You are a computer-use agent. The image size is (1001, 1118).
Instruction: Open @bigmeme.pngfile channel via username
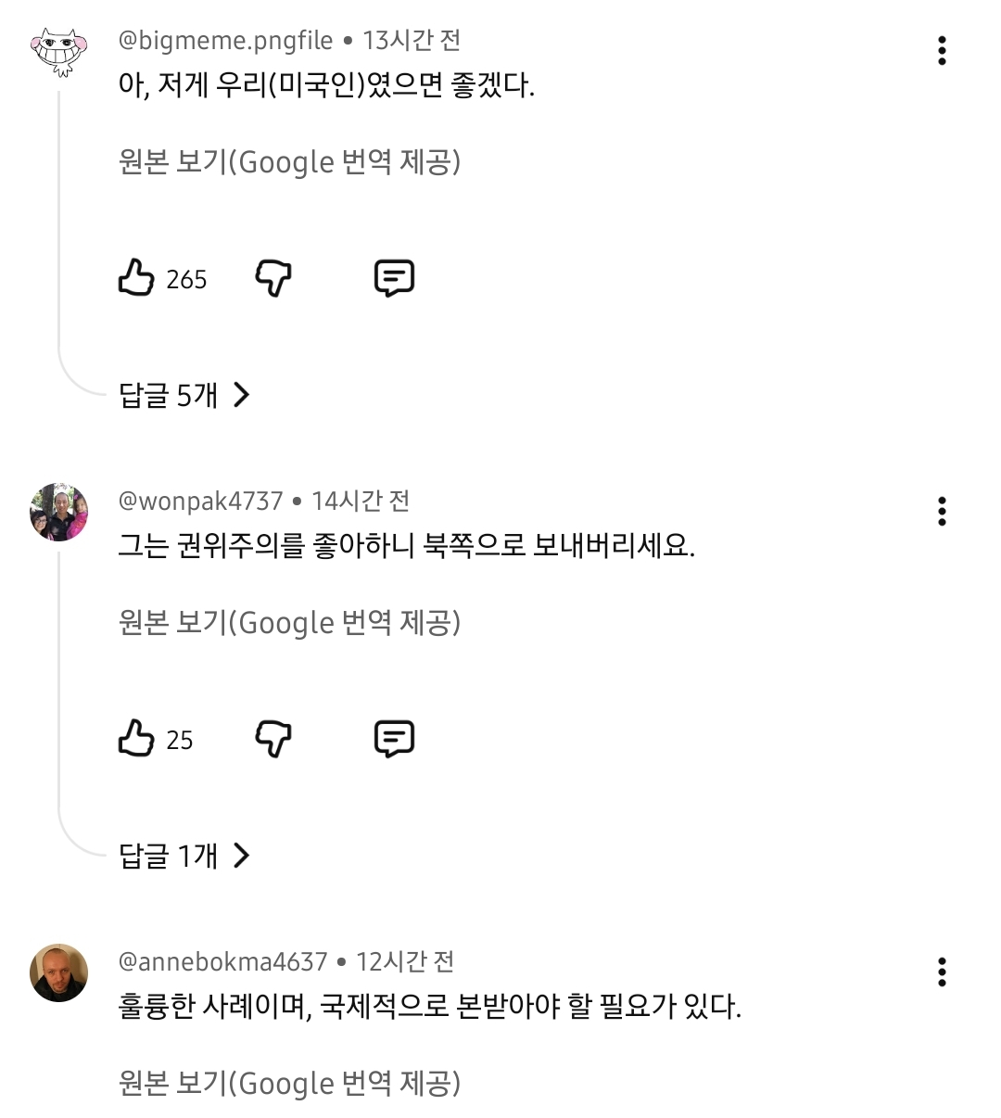[x=225, y=41]
